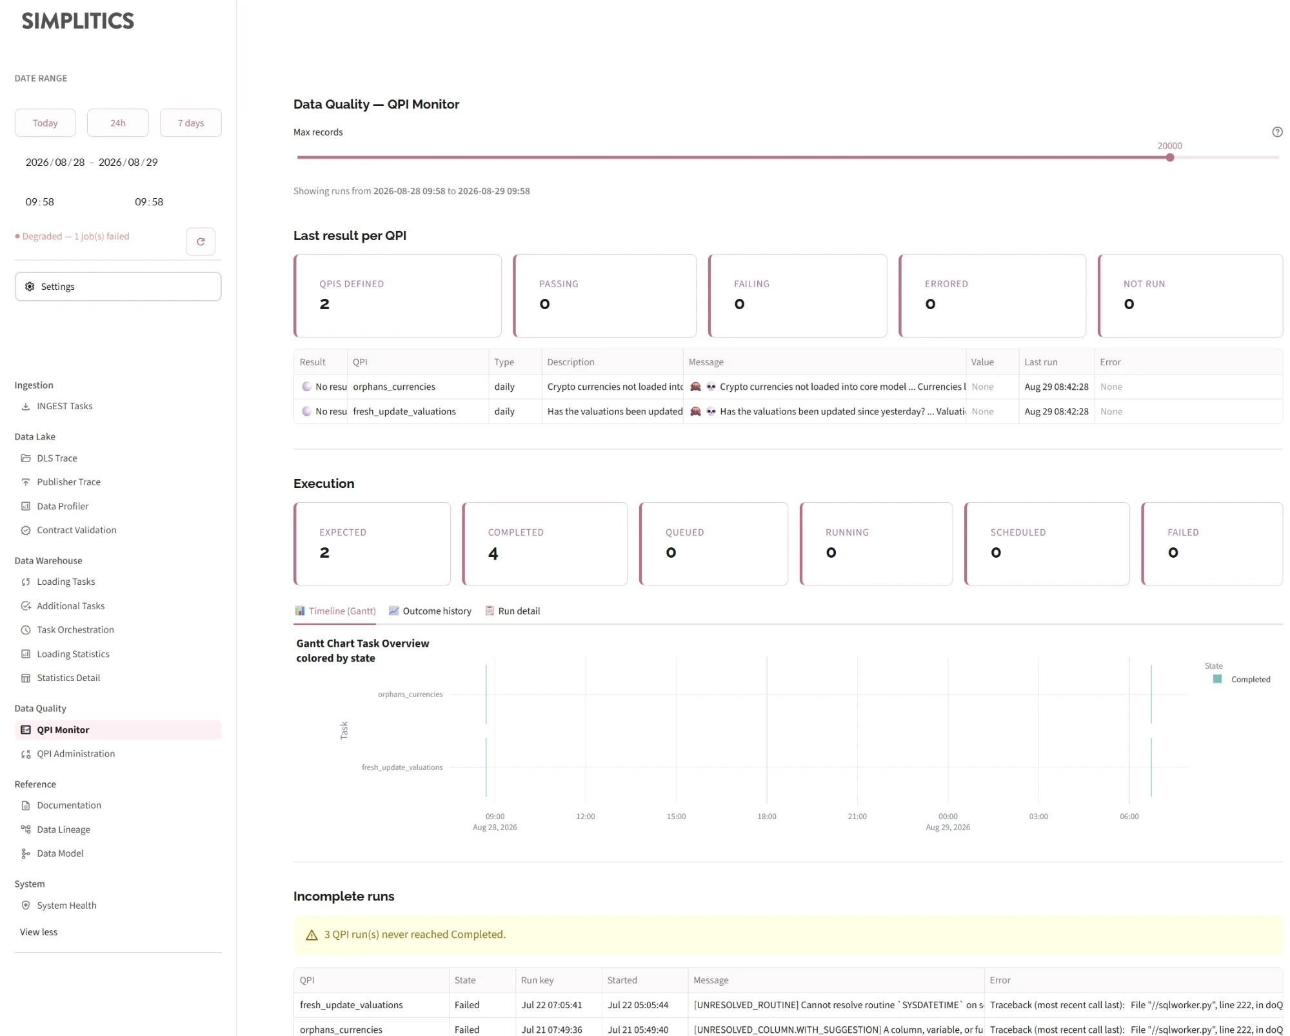Open Loading Tasks page
1290x1036 pixels.
point(66,582)
